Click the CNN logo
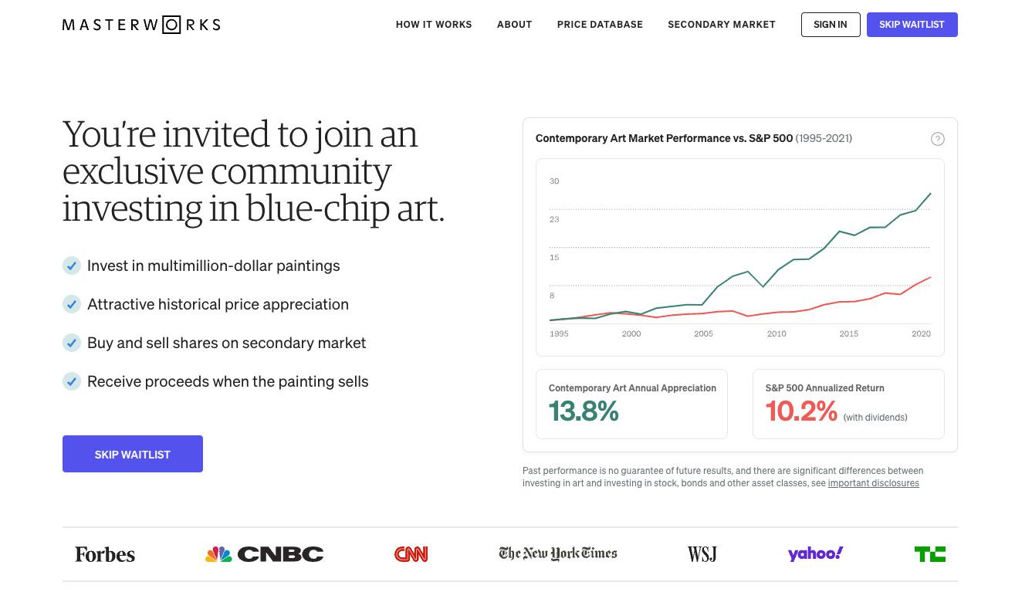This screenshot has height=609, width=1032. [x=411, y=554]
